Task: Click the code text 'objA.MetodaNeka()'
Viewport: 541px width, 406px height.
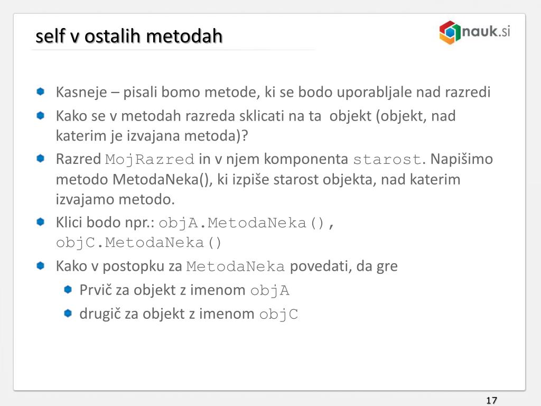Action: (242, 223)
